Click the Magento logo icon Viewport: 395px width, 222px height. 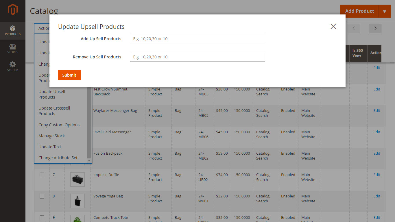coord(13,10)
